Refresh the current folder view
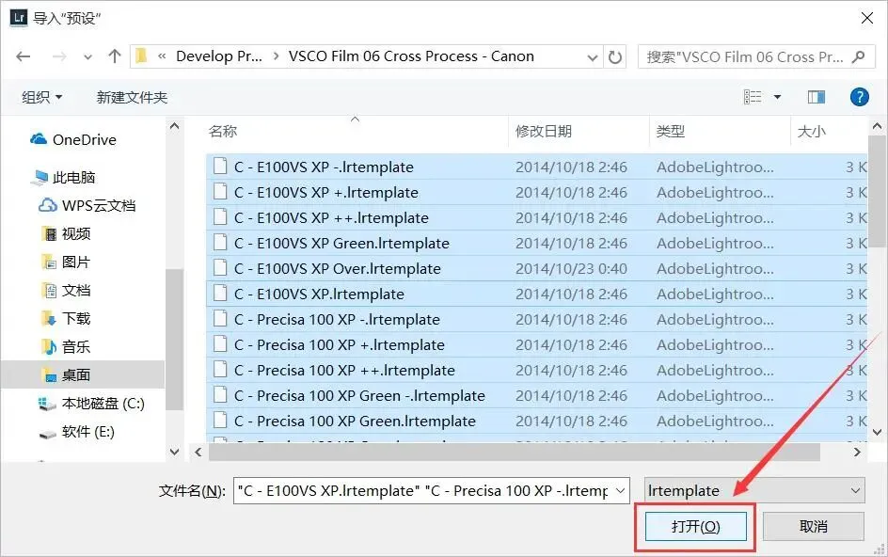 tap(615, 56)
